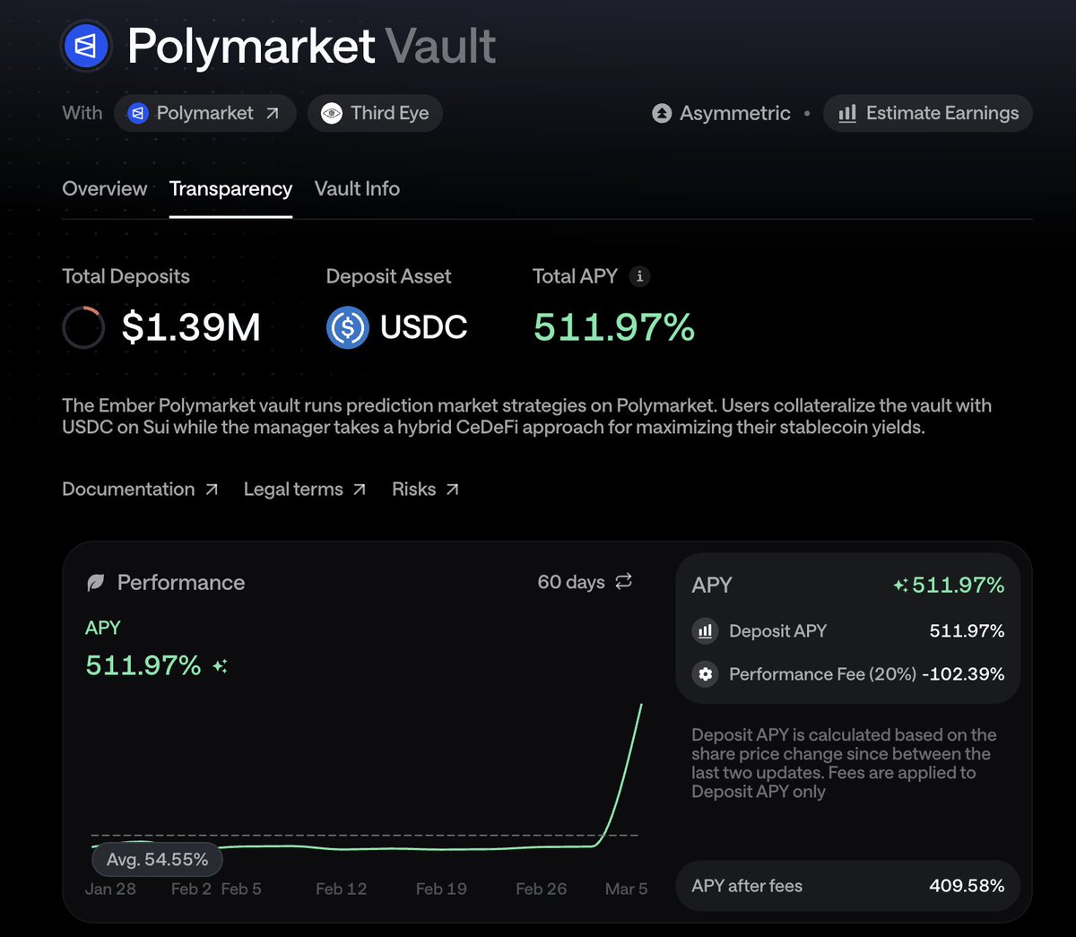Open Estimate Earnings calculator
This screenshot has width=1076, height=937.
click(928, 113)
